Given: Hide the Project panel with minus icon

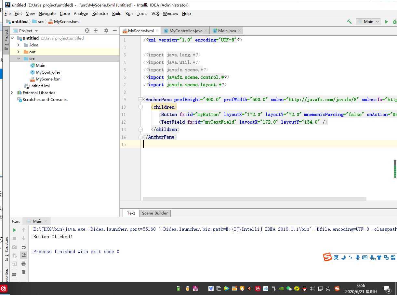Looking at the screenshot, I should coord(115,31).
